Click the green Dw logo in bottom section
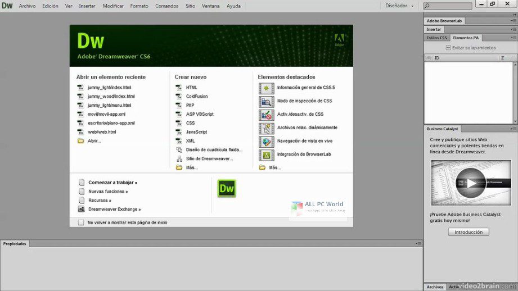518x291 pixels. click(227, 188)
